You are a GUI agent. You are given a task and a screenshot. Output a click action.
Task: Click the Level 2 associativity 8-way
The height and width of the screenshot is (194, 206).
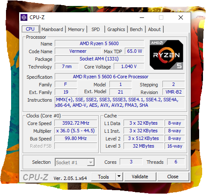tap(175, 138)
